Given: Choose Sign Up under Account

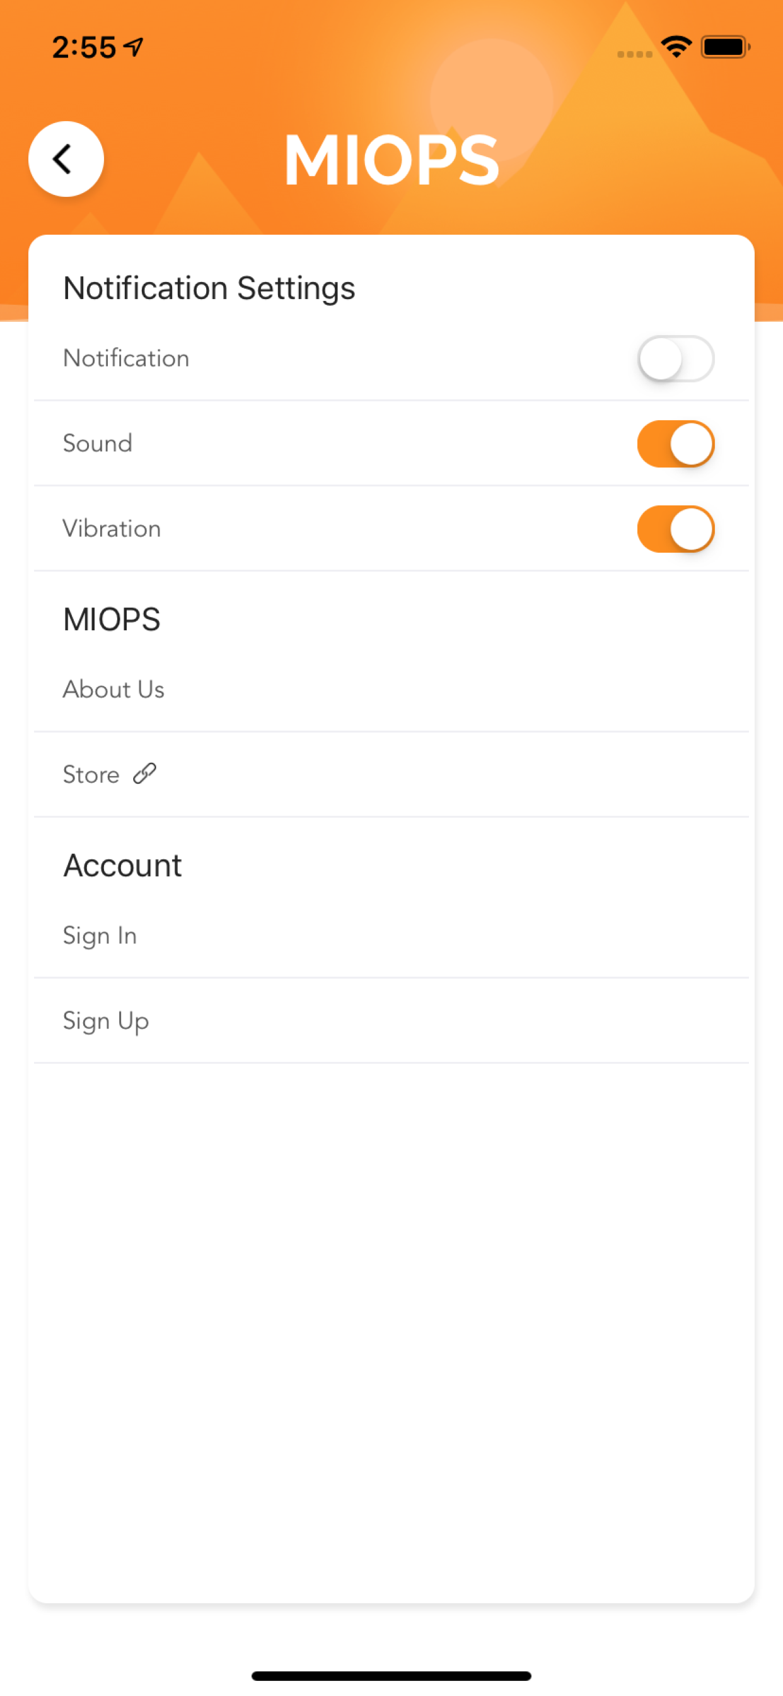Looking at the screenshot, I should [x=391, y=1020].
